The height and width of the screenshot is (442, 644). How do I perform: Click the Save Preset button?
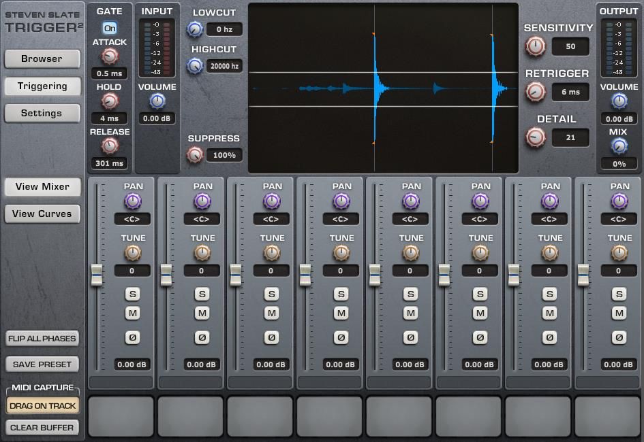click(x=42, y=364)
